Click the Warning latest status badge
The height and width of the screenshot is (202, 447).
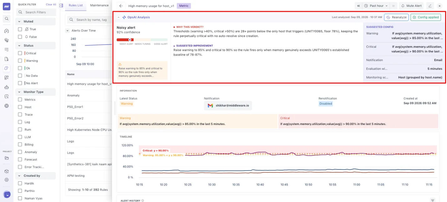pos(127,103)
